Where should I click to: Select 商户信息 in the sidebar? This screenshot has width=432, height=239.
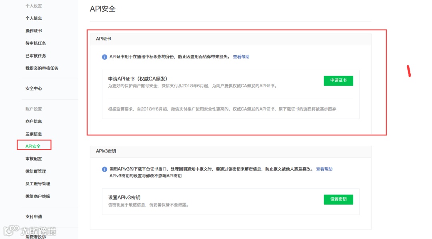coord(34,121)
